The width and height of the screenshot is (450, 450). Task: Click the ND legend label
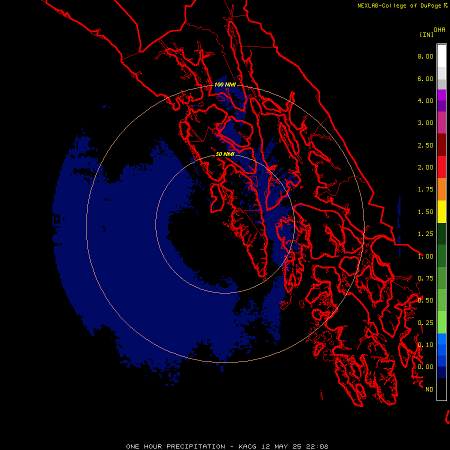(x=429, y=389)
